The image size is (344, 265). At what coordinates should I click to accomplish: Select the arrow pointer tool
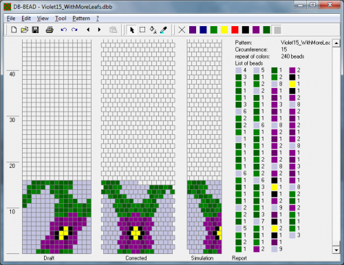132,30
